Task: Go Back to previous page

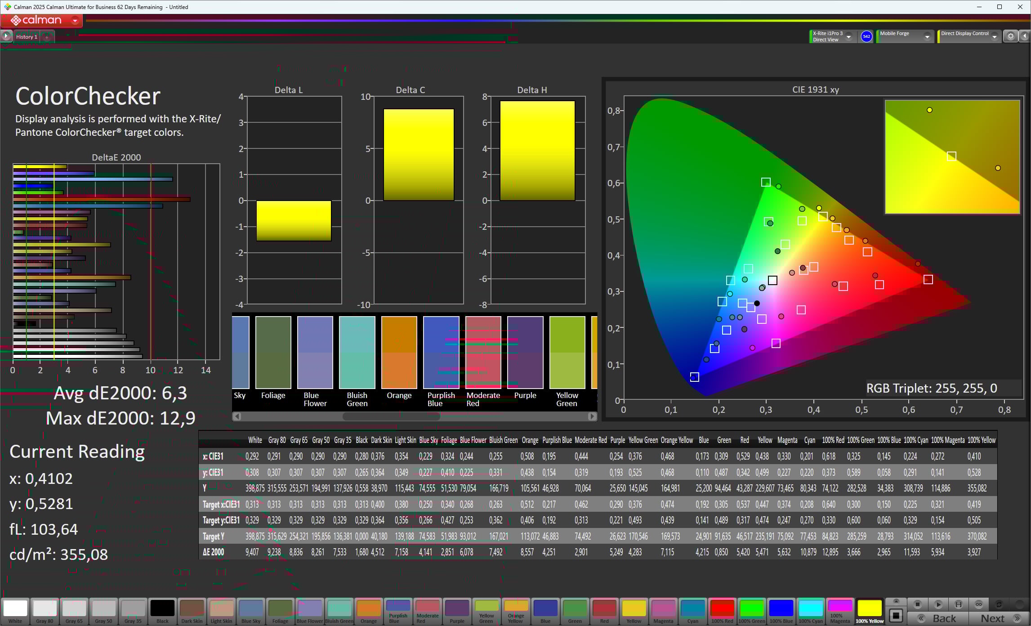Action: click(x=938, y=618)
